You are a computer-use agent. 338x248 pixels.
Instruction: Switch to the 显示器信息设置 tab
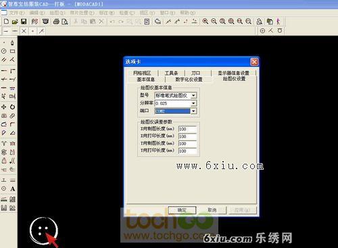(x=233, y=73)
